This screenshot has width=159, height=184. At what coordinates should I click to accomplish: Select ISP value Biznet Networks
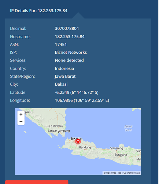tap(71, 52)
